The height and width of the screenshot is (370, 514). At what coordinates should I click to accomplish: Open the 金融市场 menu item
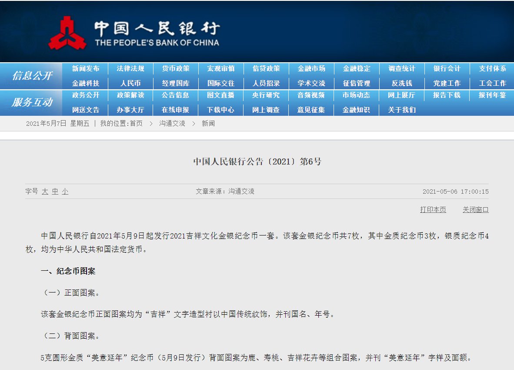tap(311, 69)
